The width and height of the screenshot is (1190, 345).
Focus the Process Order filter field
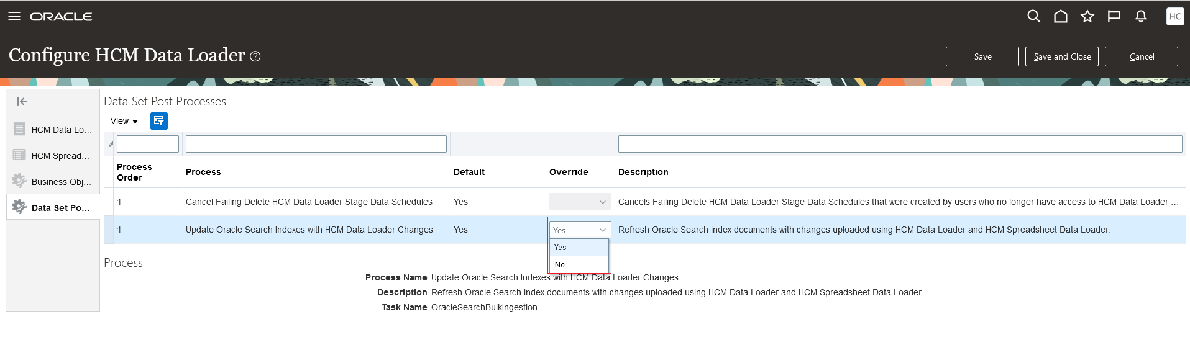coord(148,144)
